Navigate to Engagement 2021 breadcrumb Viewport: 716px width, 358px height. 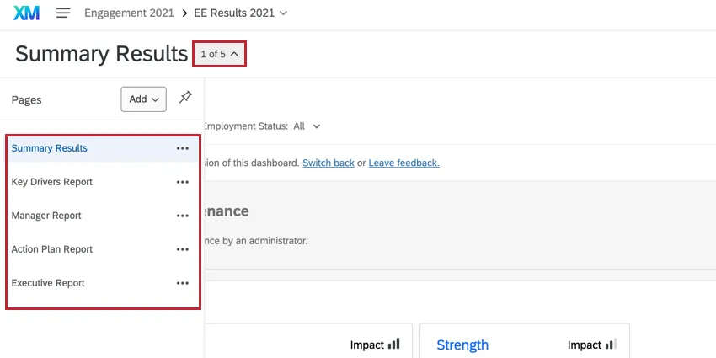tap(129, 13)
